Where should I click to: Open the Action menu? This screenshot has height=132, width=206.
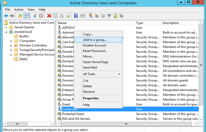[x=19, y=9]
